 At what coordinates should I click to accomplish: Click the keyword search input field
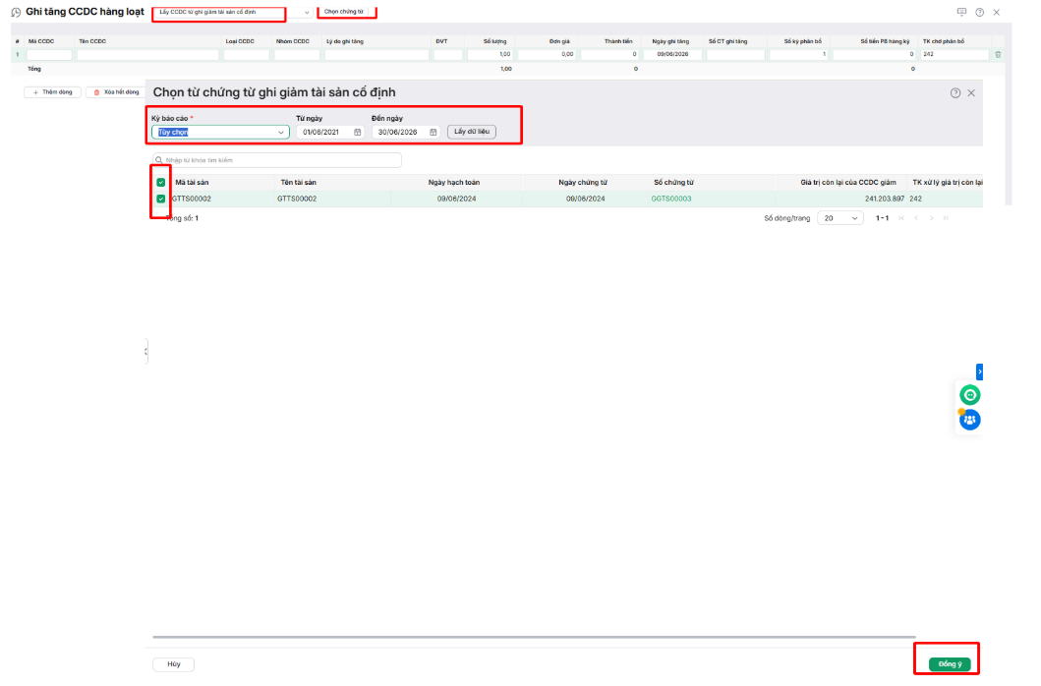pyautogui.click(x=277, y=160)
